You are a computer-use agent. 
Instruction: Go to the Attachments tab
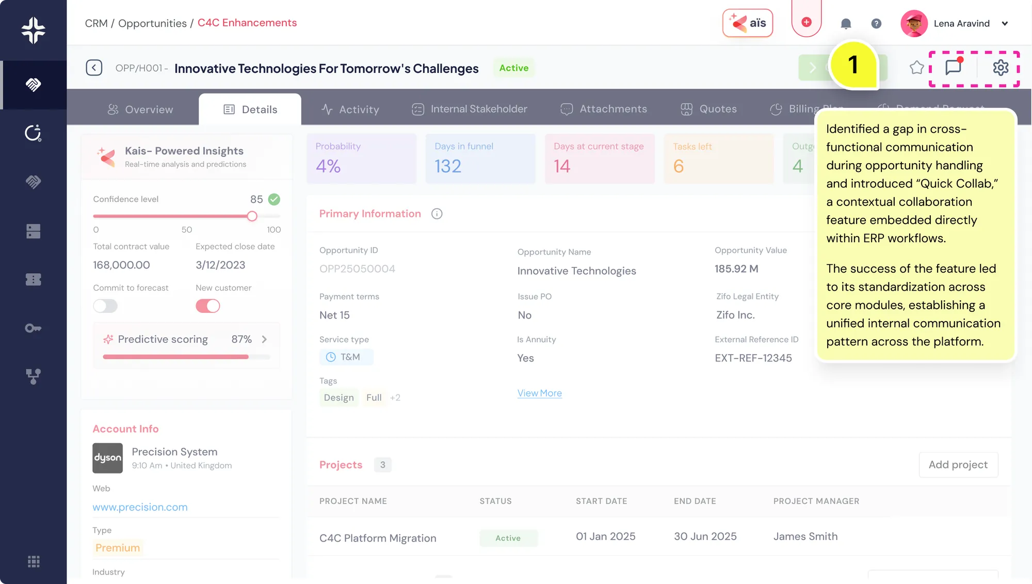click(x=603, y=109)
